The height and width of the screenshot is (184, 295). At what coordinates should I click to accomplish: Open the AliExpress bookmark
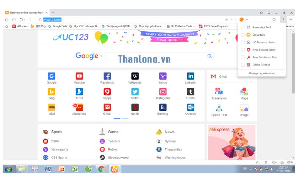tap(20, 26)
